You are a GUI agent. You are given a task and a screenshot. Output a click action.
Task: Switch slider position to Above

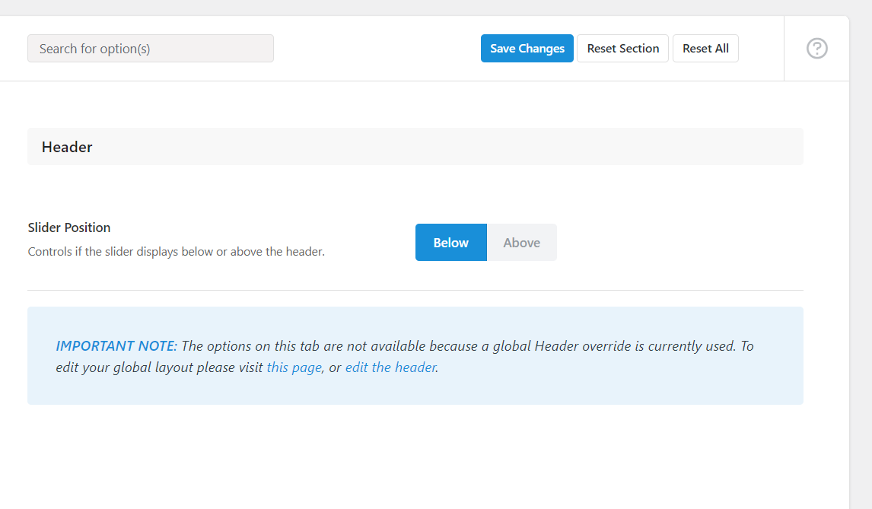521,243
